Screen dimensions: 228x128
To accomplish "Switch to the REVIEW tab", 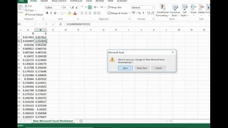I will 100,1.
